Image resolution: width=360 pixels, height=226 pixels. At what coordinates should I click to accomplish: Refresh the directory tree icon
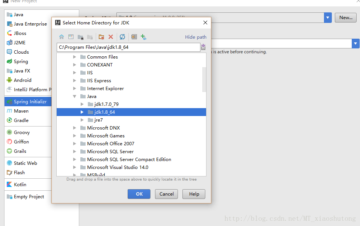pos(122,37)
